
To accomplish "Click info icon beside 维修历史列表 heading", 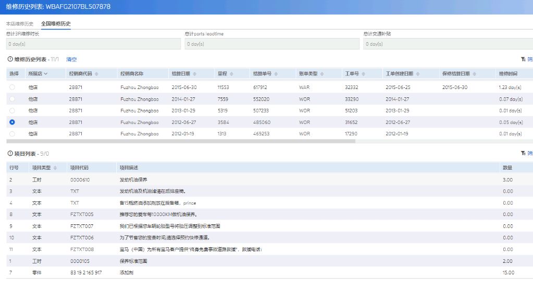I will click(x=10, y=59).
